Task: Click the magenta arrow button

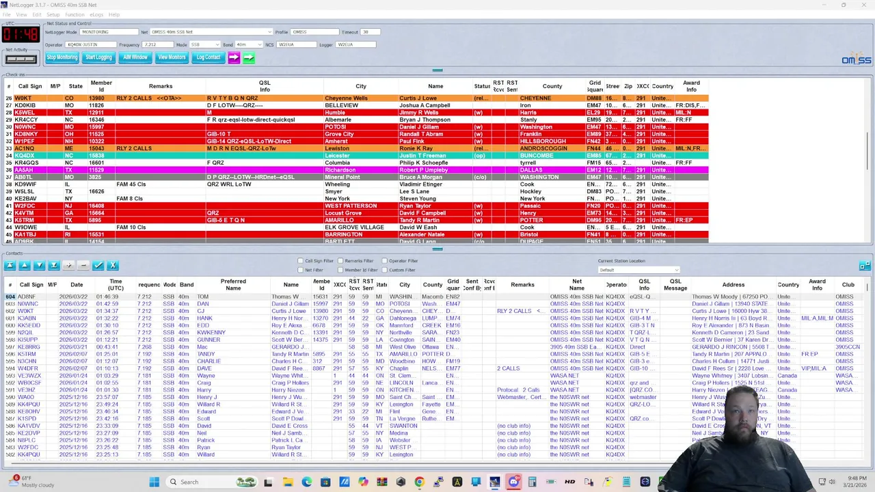Action: coord(234,57)
